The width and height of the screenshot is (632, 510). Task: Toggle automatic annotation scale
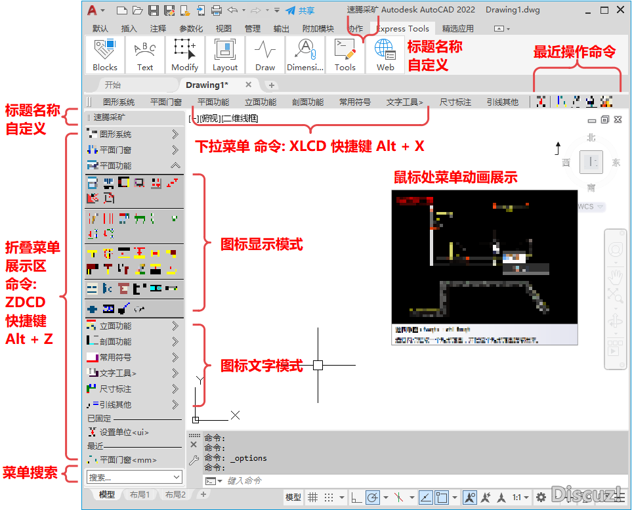(x=486, y=498)
